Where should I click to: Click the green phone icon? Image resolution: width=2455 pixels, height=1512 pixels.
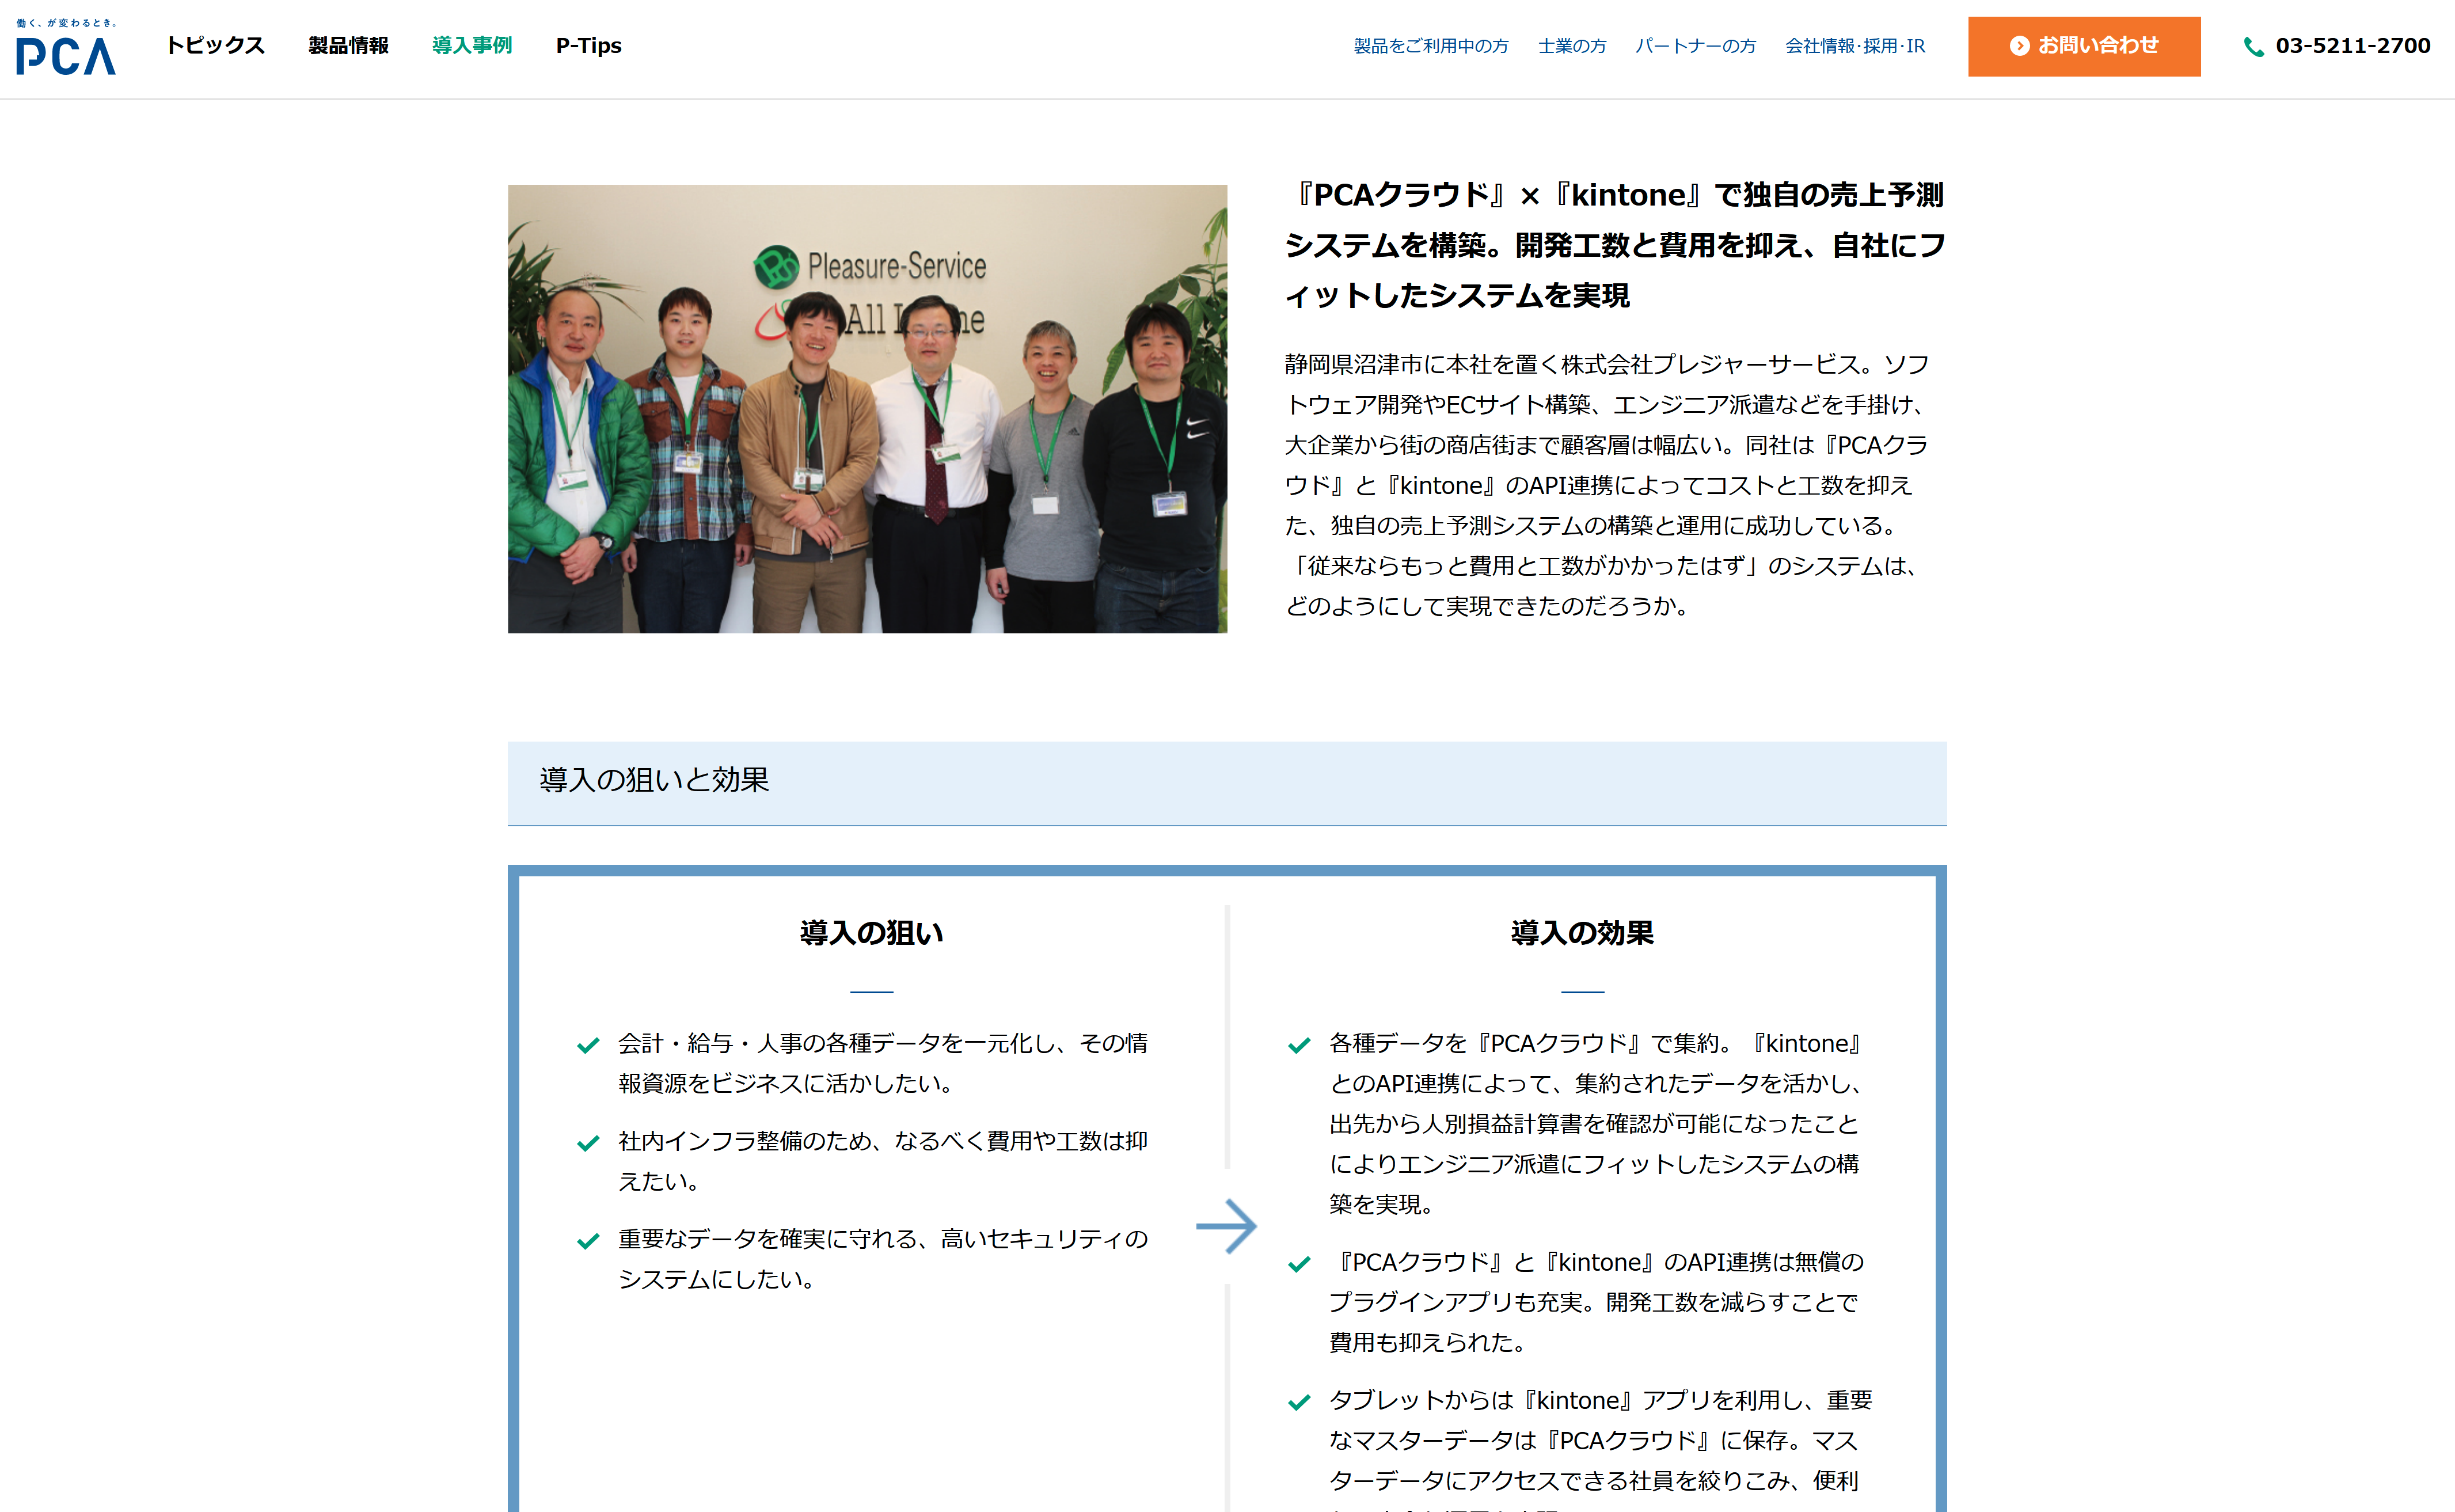(x=2254, y=47)
